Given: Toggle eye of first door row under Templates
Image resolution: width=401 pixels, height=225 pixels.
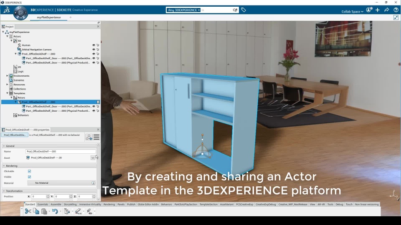Looking at the screenshot, I should click(x=94, y=106).
